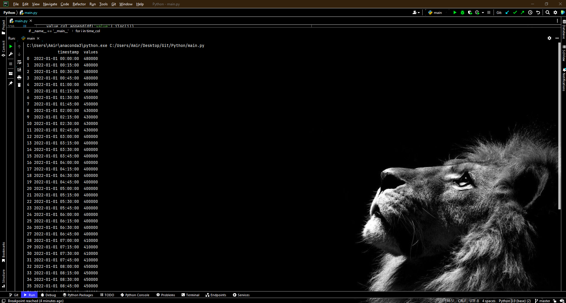Restore layout icon in the Run panel
The height and width of the screenshot is (303, 566).
11,74
